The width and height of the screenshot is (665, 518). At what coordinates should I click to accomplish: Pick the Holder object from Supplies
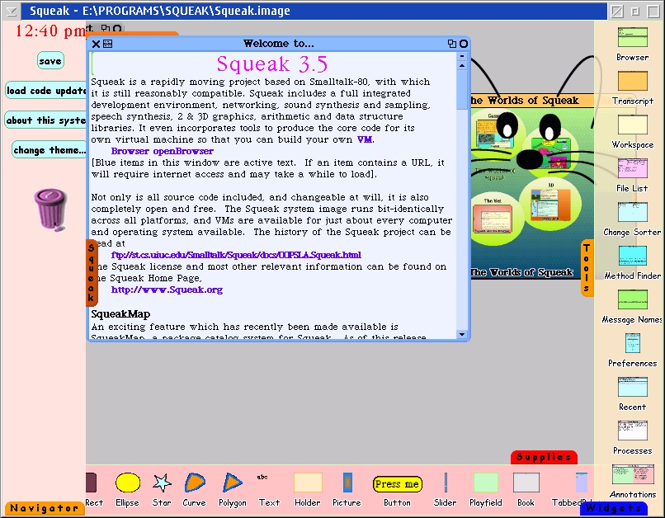point(308,483)
